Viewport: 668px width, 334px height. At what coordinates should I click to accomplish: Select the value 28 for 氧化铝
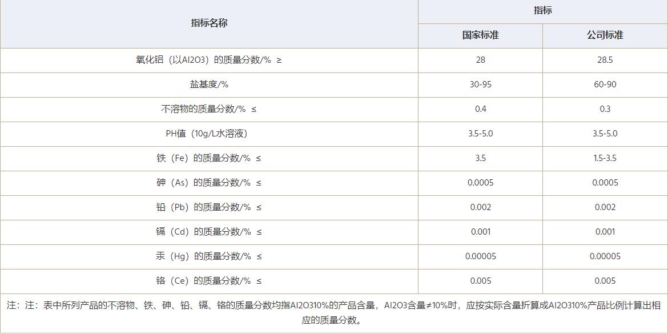pyautogui.click(x=481, y=60)
